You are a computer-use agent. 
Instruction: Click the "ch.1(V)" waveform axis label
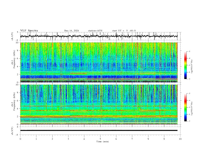pos(12,36)
